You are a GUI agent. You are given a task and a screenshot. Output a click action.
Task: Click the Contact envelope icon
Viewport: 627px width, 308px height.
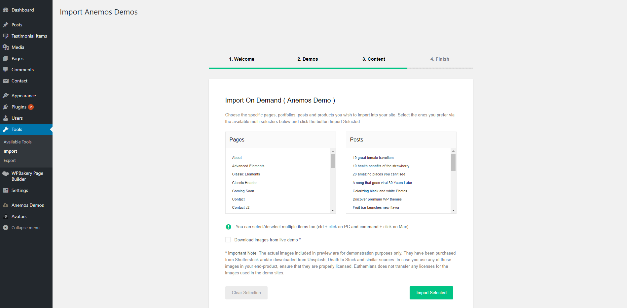[6, 81]
